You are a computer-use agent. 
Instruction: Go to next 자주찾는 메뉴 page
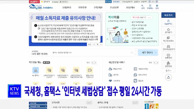point(95,63)
